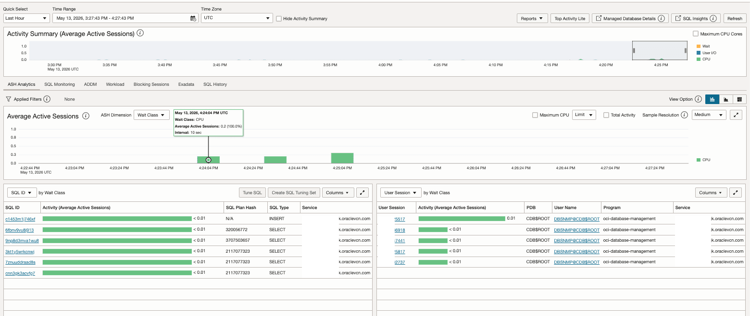The image size is (750, 316).
Task: Open the Time Zone UTC dropdown
Action: pos(237,18)
